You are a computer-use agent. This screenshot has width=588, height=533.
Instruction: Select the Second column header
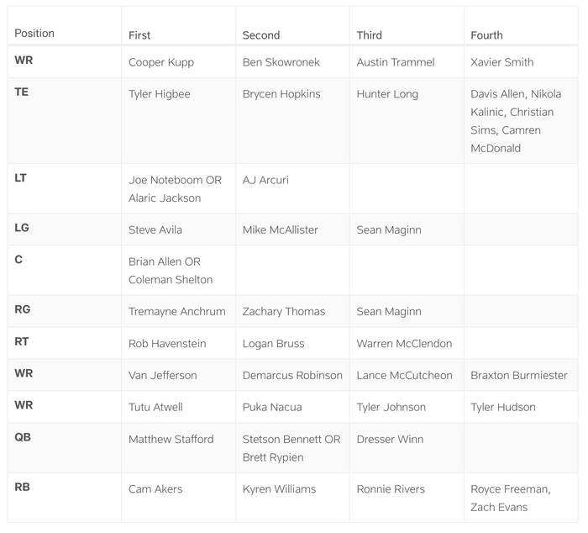click(261, 35)
